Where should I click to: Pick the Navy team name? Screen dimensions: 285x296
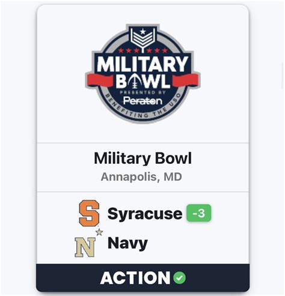pos(127,244)
